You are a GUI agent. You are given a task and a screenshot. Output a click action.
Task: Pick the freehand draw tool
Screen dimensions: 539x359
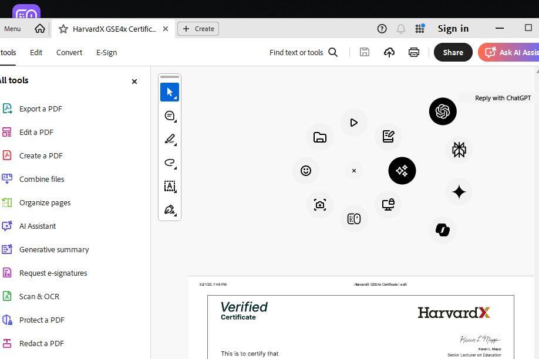point(170,163)
